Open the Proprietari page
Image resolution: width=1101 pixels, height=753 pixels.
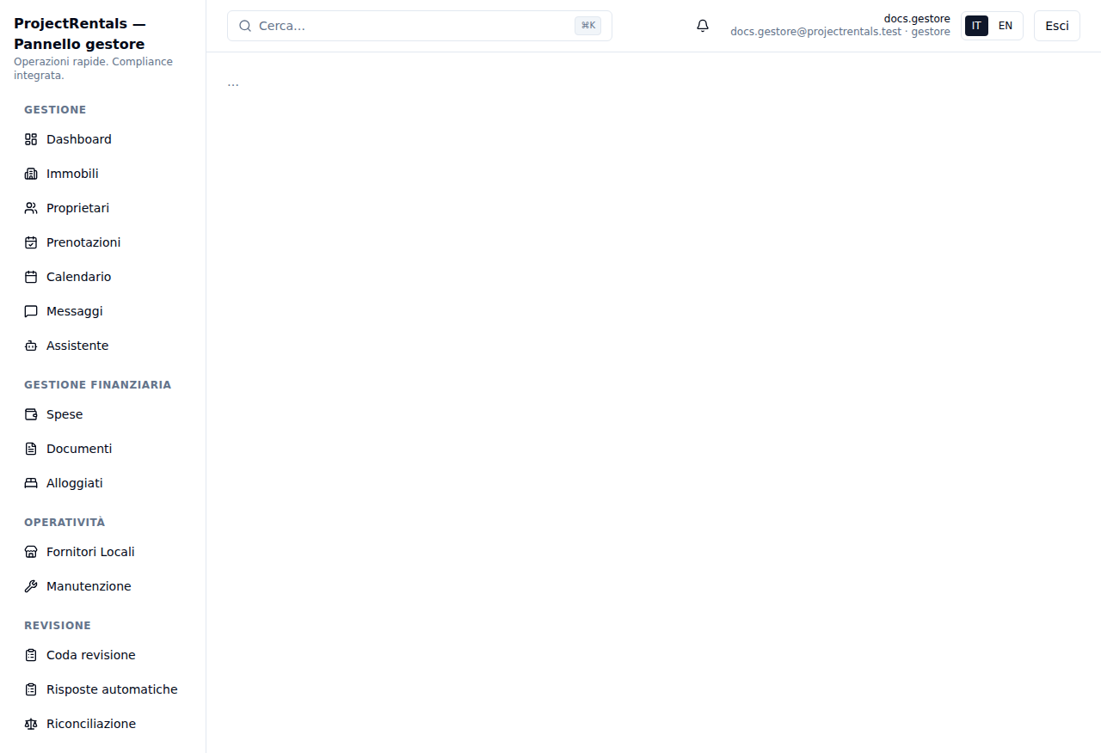103,208
